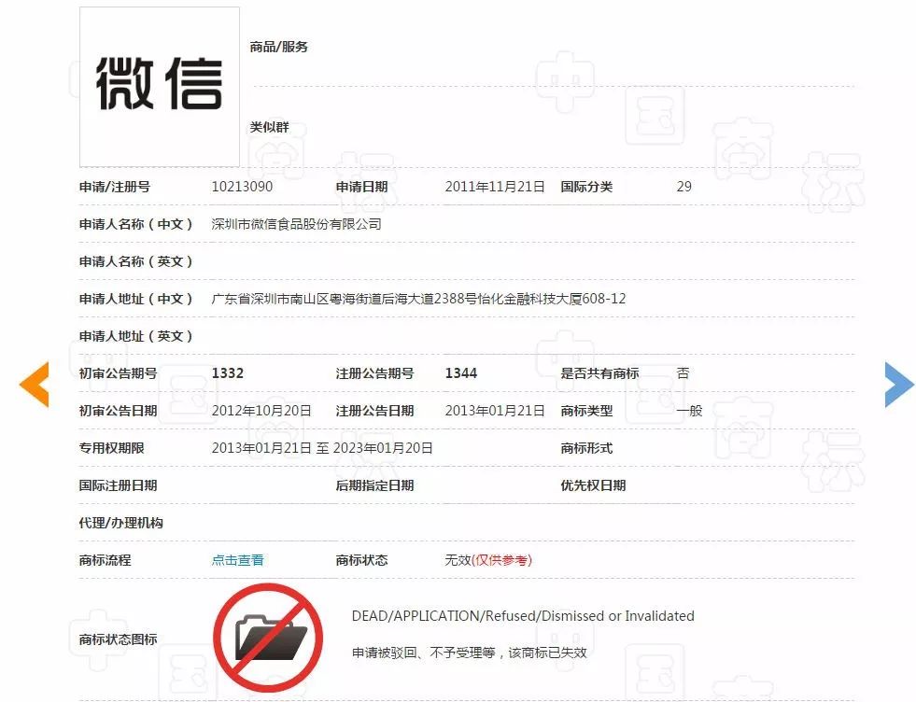Select trademark type value 一般
916x702 pixels.
pyautogui.click(x=689, y=411)
